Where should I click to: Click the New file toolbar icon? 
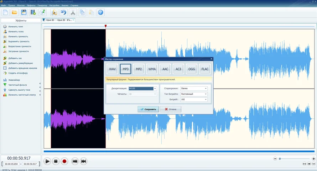coord(5,12)
